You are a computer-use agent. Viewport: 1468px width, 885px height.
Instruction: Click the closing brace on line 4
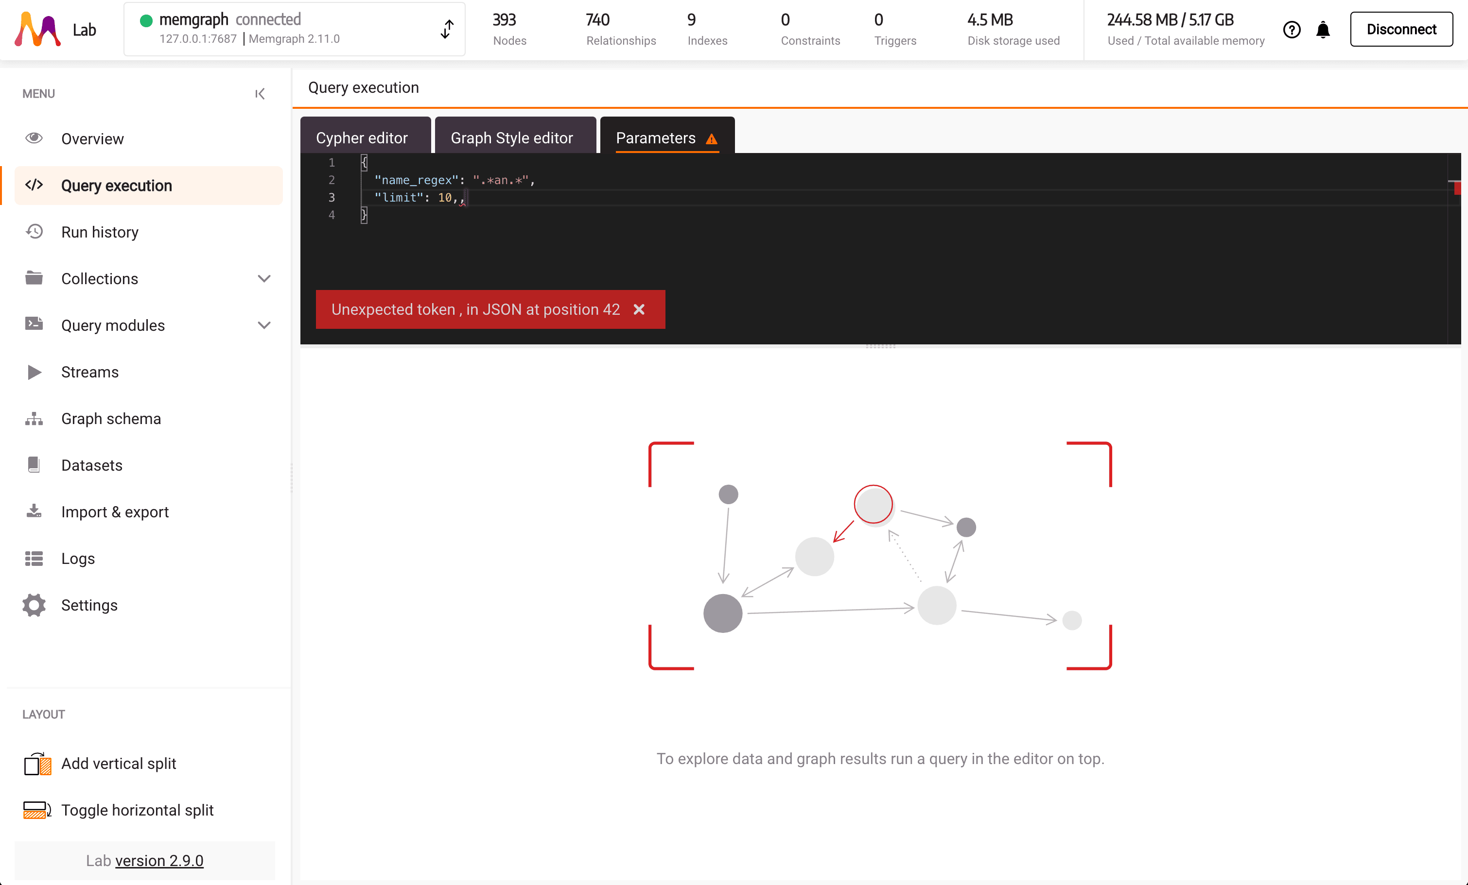pos(364,215)
